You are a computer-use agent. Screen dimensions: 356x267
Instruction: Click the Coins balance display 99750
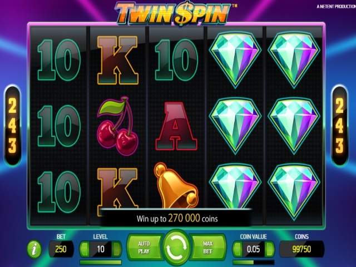(x=301, y=249)
